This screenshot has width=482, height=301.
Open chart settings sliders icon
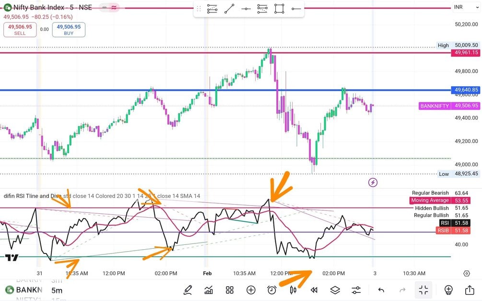[356, 290]
